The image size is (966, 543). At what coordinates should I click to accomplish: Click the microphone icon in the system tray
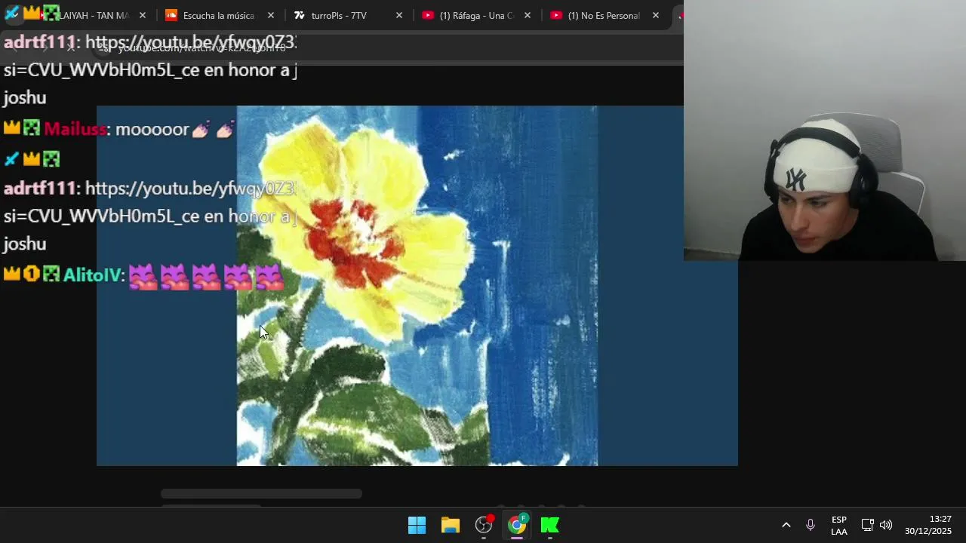(x=810, y=525)
